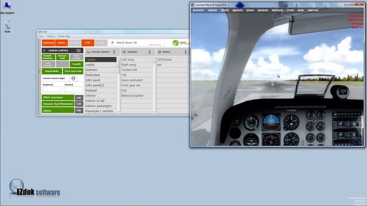The height and width of the screenshot is (206, 367).
Task: Toggle the Splash effect button
Action: point(58,110)
